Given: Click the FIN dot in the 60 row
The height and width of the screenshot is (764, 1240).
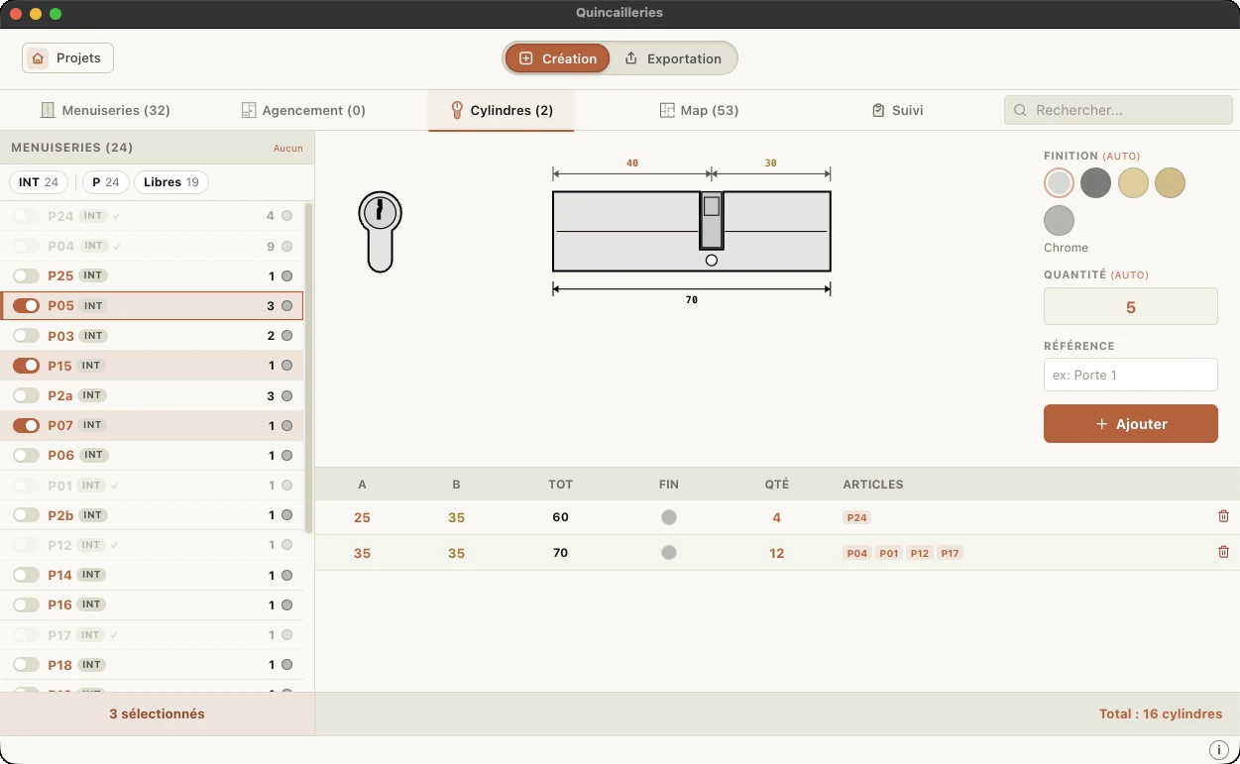Looking at the screenshot, I should pos(669,517).
